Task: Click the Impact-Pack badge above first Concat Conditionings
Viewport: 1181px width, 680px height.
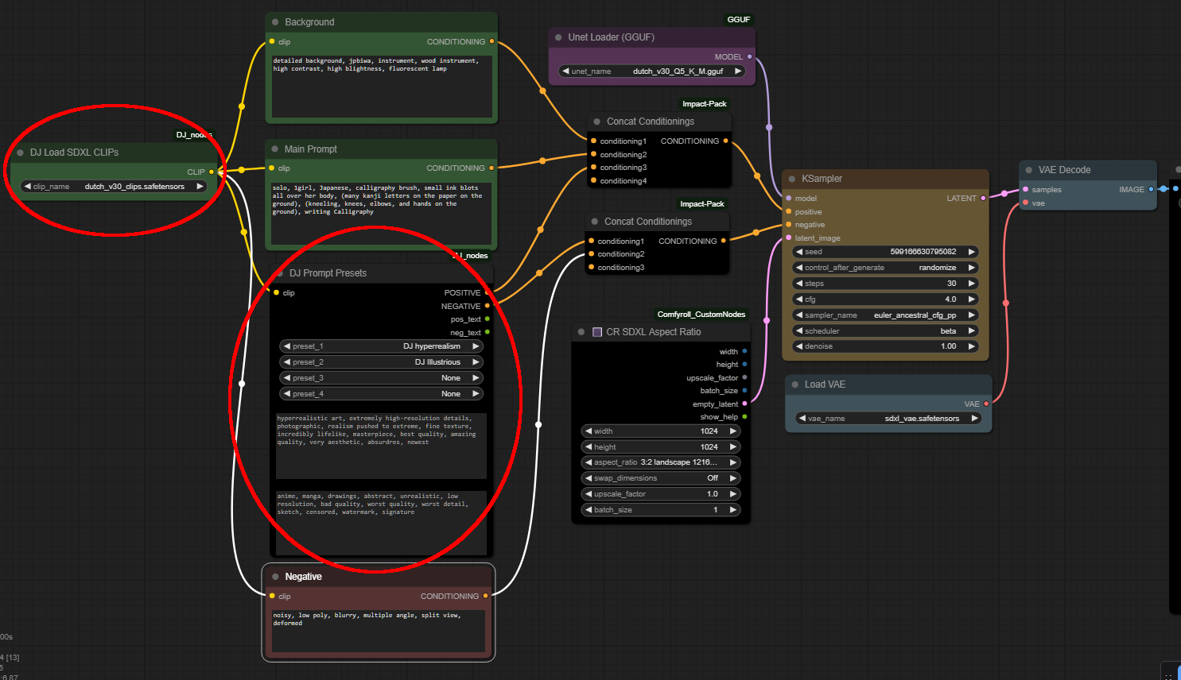Action: click(x=705, y=104)
